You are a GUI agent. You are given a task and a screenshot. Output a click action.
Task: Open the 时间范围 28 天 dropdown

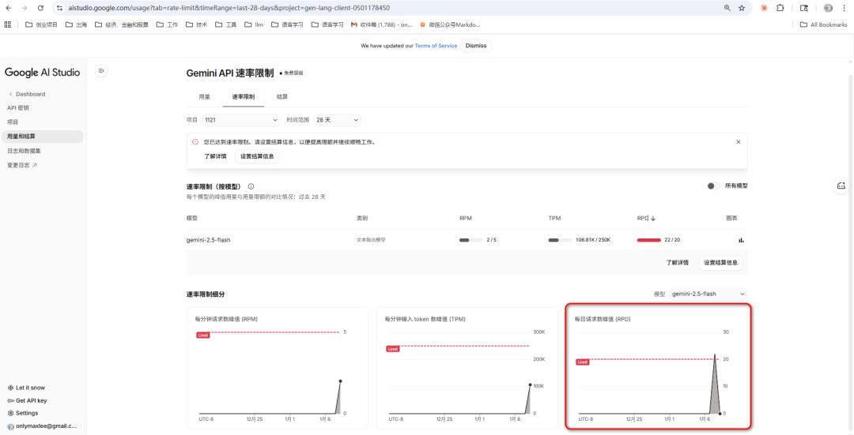(x=337, y=120)
